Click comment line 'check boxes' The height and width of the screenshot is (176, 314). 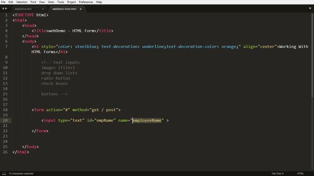[54, 84]
